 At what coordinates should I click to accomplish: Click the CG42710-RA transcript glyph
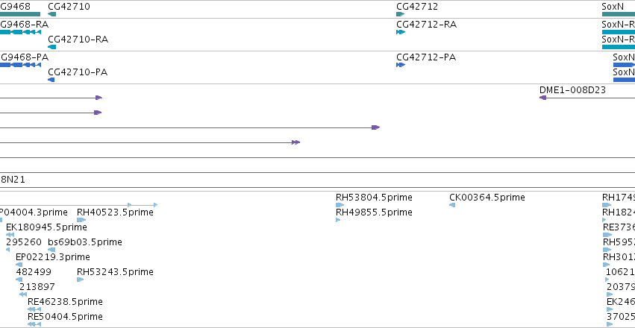tap(51, 47)
